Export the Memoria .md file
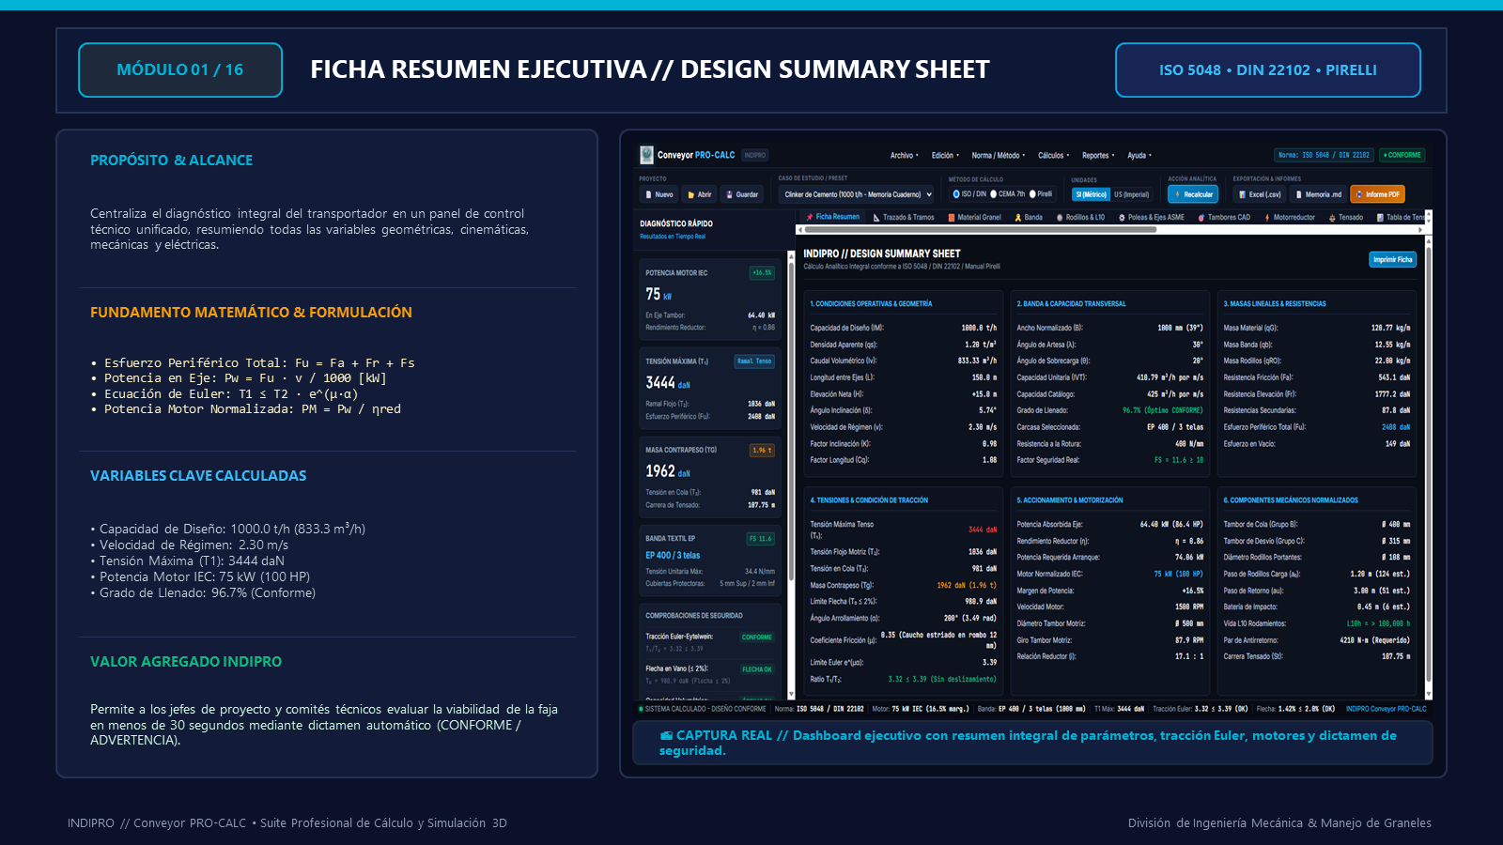Viewport: 1503px width, 845px height. [x=1318, y=194]
